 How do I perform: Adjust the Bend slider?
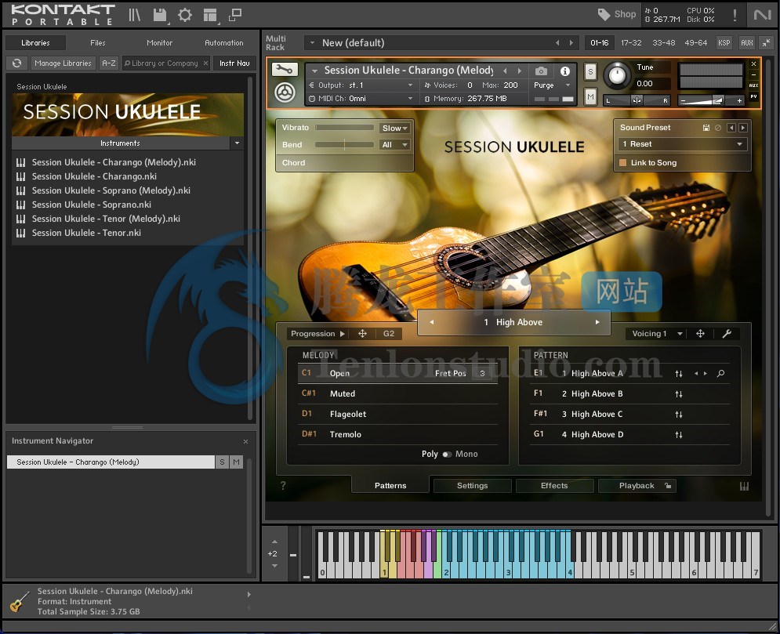(344, 145)
